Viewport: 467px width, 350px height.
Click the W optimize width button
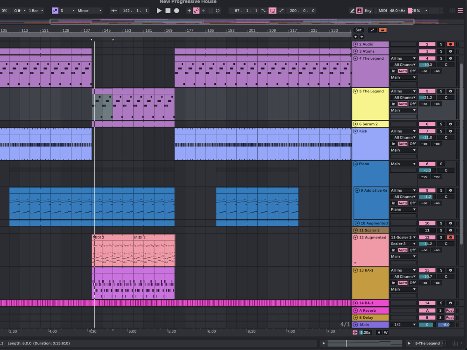click(x=386, y=332)
